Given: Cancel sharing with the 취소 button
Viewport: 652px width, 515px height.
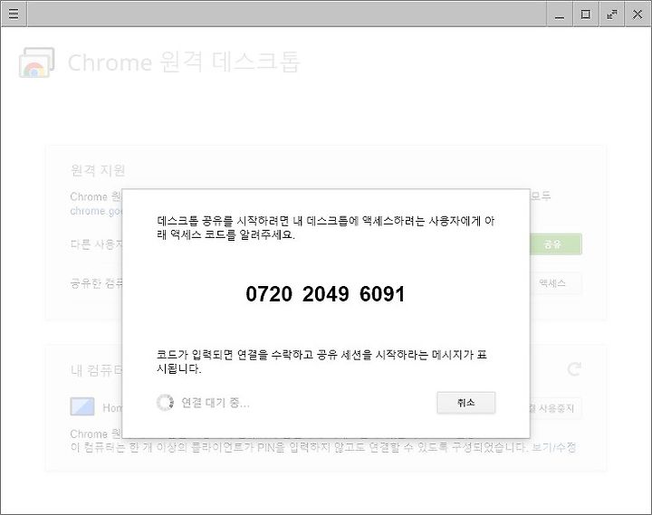Looking at the screenshot, I should point(465,403).
